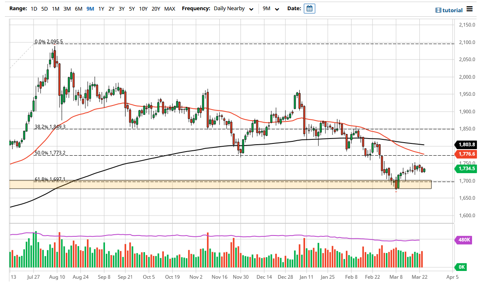
Task: Click the Aug 10 date axis label
Action: point(57,277)
